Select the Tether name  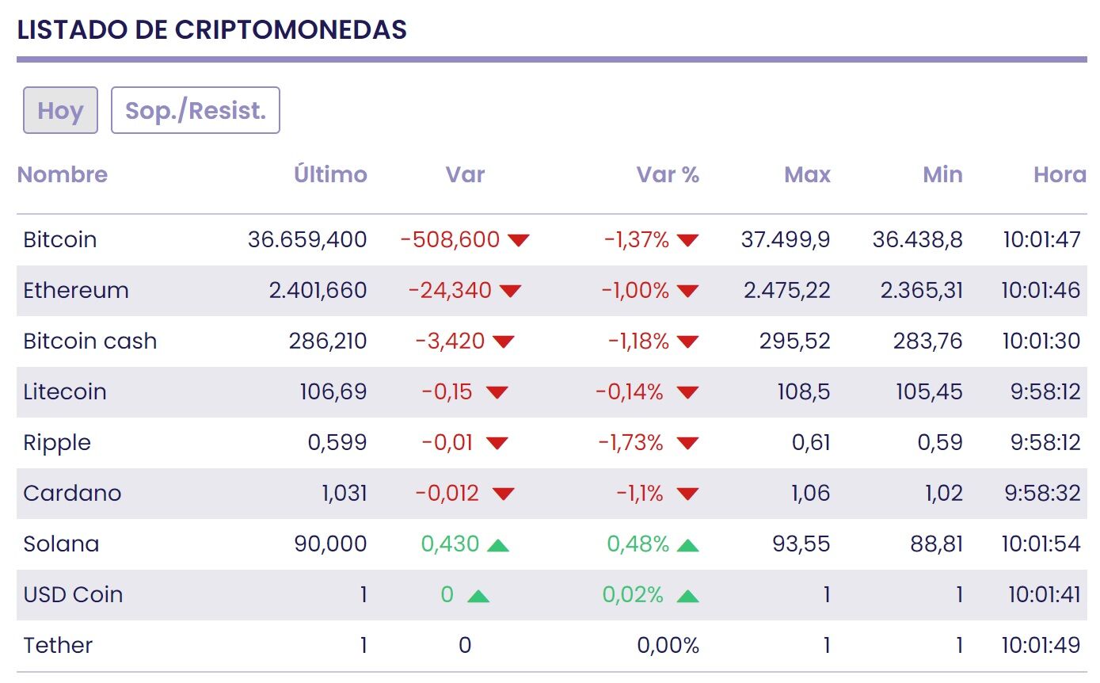click(x=58, y=645)
